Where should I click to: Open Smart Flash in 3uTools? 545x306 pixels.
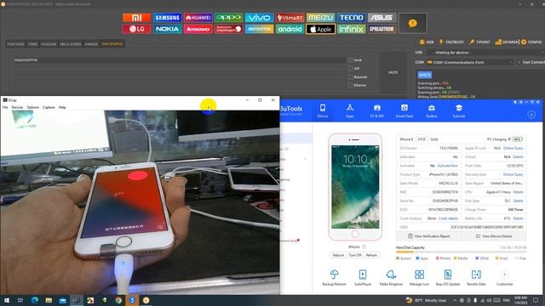pyautogui.click(x=404, y=111)
